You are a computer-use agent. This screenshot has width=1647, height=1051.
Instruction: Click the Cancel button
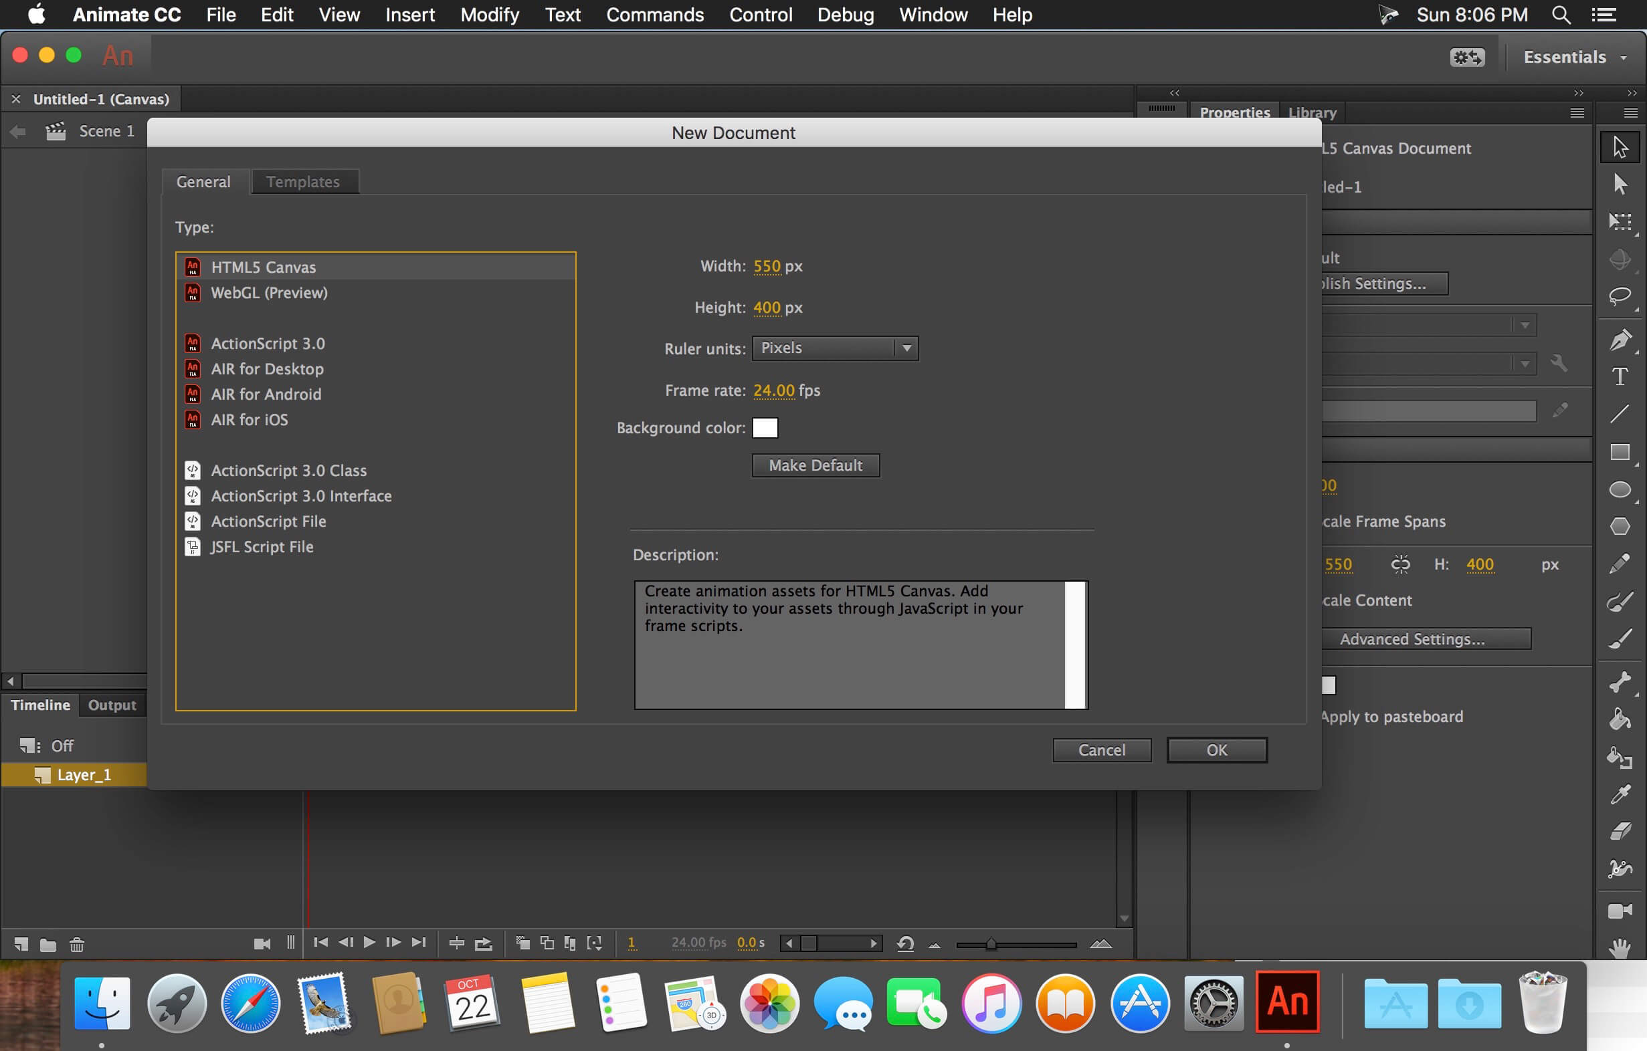[x=1101, y=749]
